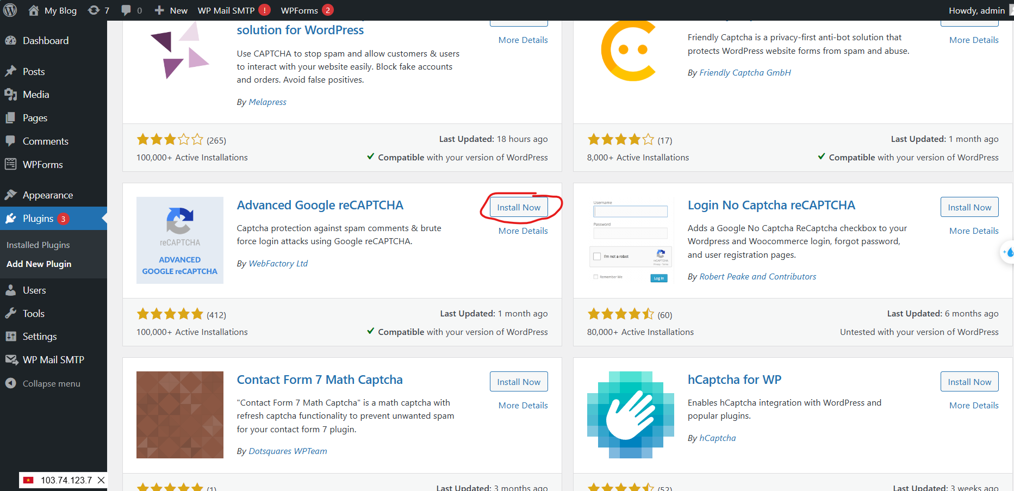Open author link Dotsquares WPTeam
The width and height of the screenshot is (1014, 491).
tap(288, 451)
